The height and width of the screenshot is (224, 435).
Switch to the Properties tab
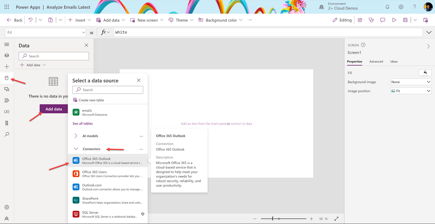[x=354, y=61]
